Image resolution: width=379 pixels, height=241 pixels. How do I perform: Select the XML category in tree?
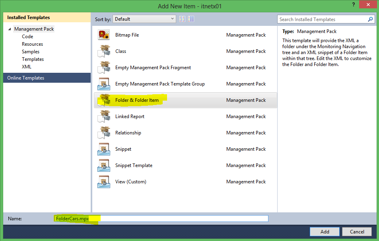coord(27,67)
